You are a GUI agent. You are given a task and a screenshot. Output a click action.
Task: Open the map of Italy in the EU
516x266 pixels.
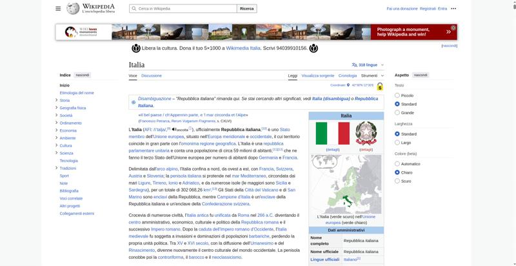click(x=346, y=184)
